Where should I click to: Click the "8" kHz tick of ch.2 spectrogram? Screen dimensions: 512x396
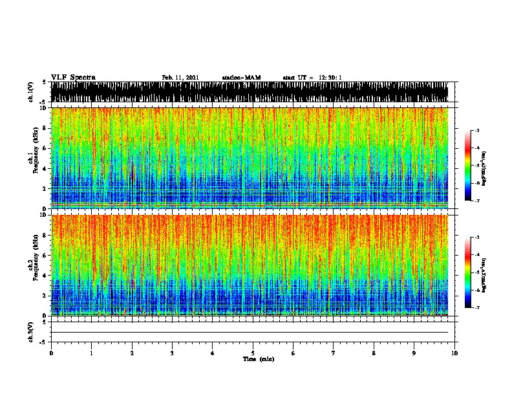pyautogui.click(x=45, y=235)
